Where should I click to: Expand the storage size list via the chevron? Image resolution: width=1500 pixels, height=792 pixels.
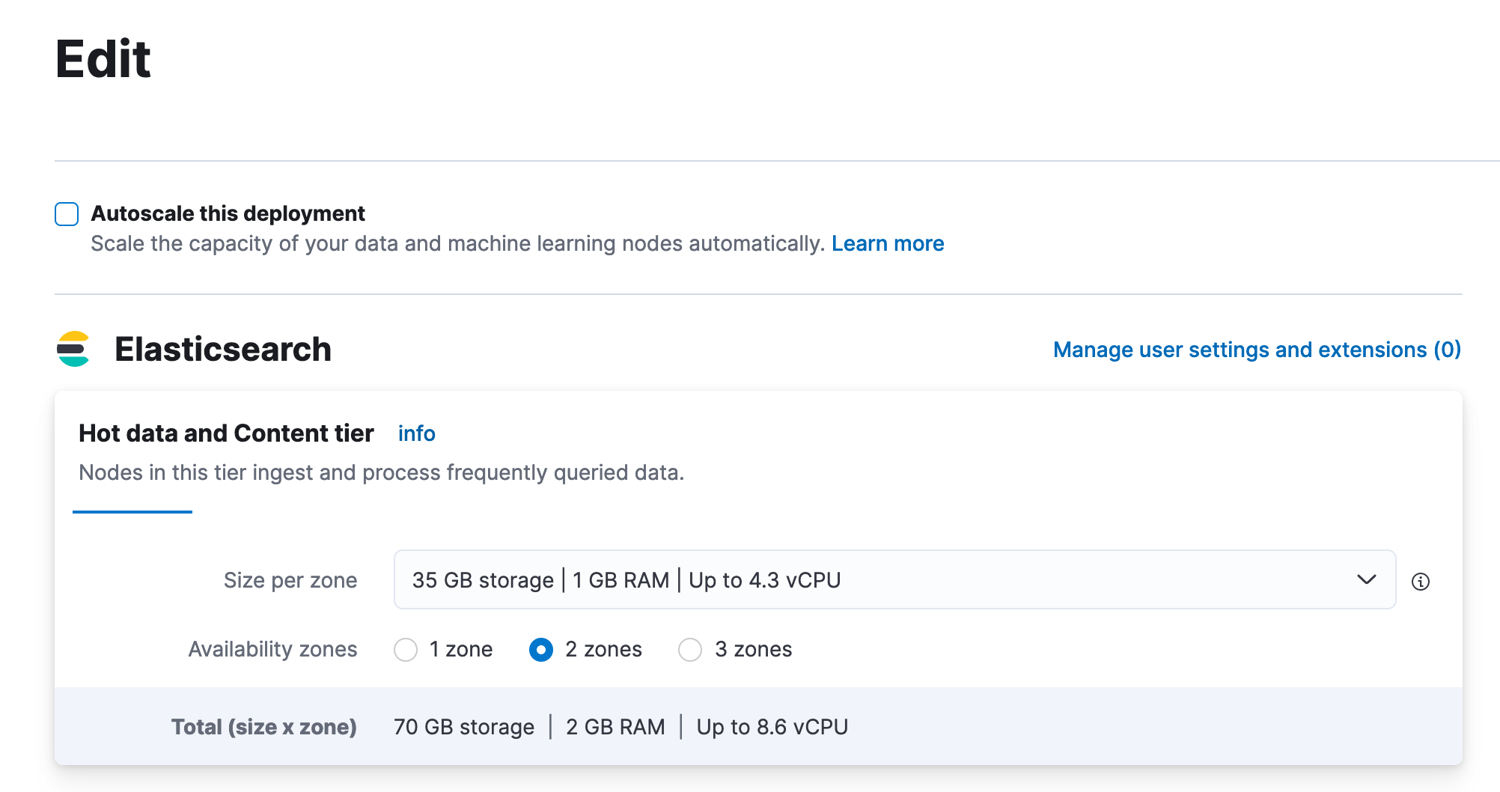point(1368,580)
